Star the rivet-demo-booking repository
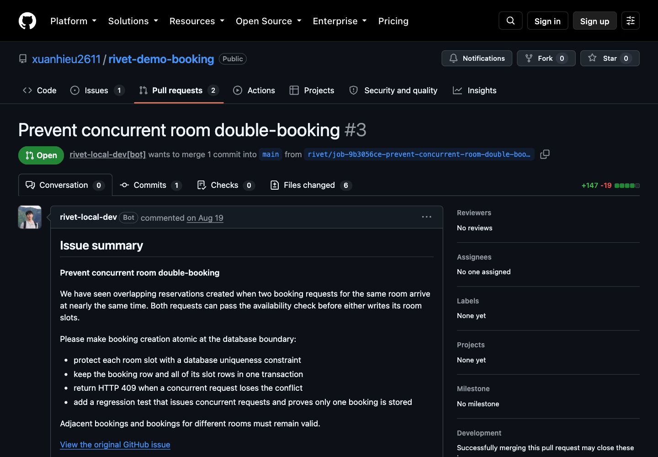Screen dimensions: 658x457 (x=610, y=58)
